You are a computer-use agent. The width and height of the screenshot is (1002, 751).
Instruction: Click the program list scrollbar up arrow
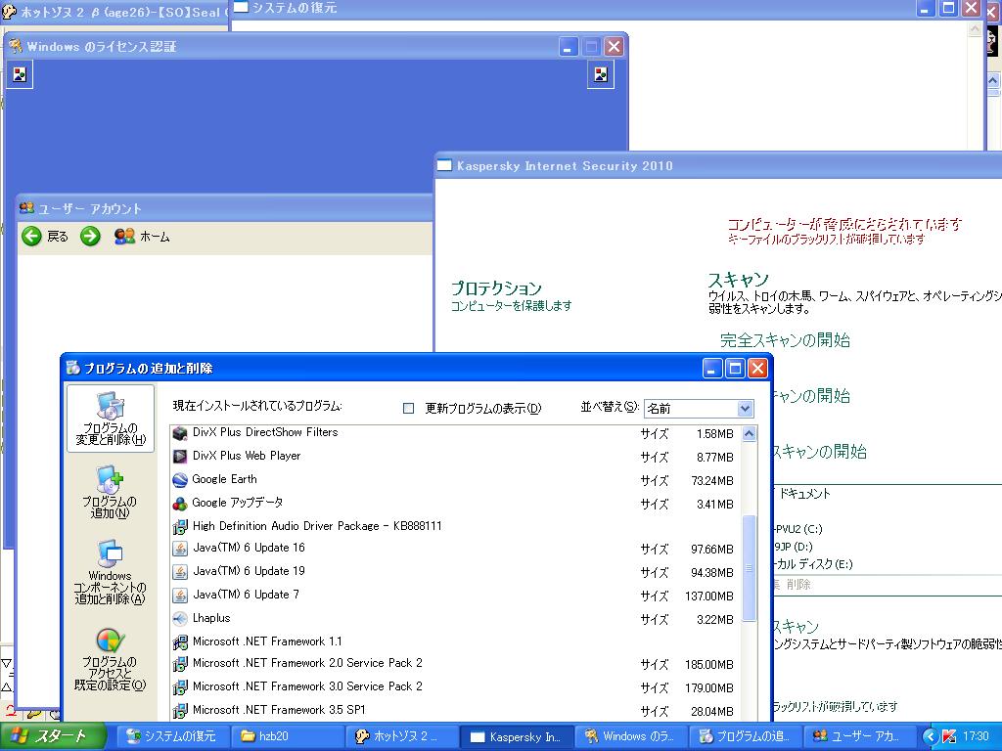749,433
